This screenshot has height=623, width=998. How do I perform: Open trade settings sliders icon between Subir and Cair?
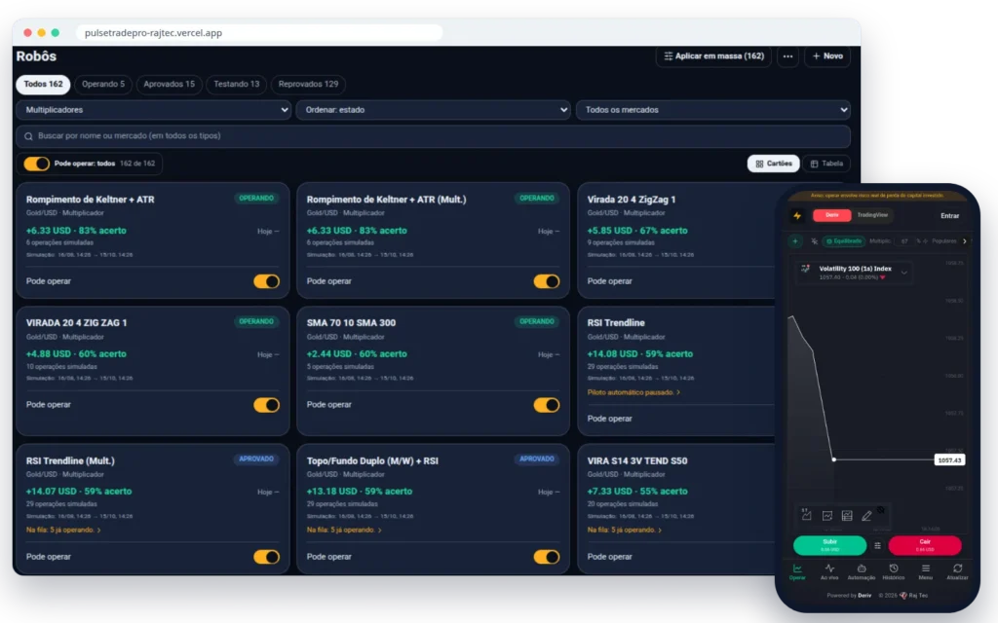[x=877, y=545]
